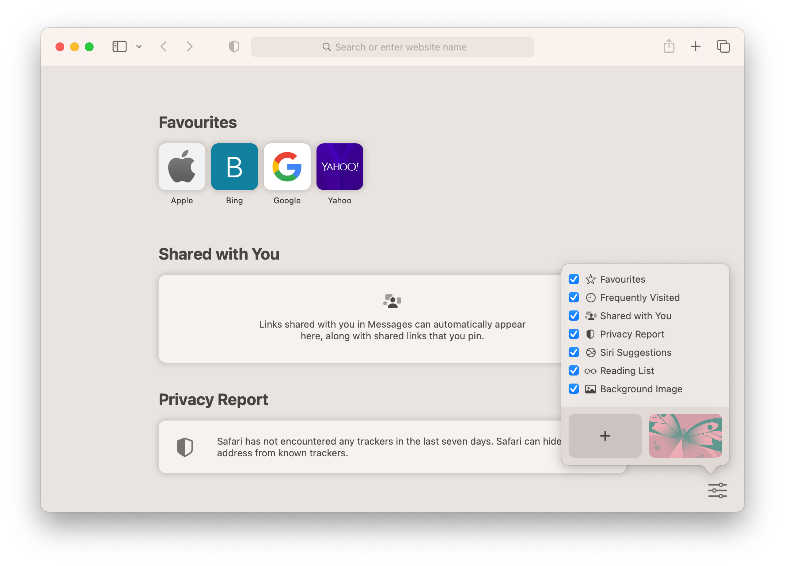Click the search or enter website field
The width and height of the screenshot is (785, 566).
392,47
